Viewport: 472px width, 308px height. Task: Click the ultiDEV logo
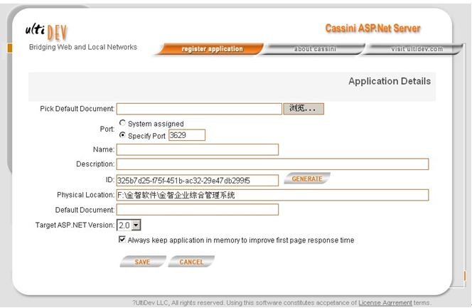pos(46,31)
